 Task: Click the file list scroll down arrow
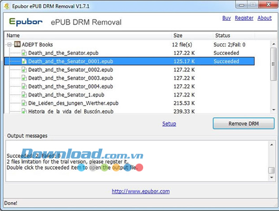pos(274,110)
